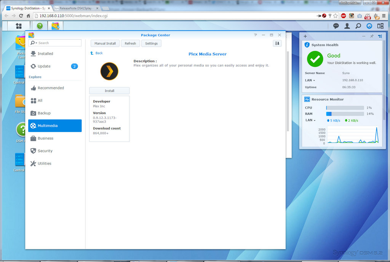Close the ReleaseNote DS415play tab

97,8
